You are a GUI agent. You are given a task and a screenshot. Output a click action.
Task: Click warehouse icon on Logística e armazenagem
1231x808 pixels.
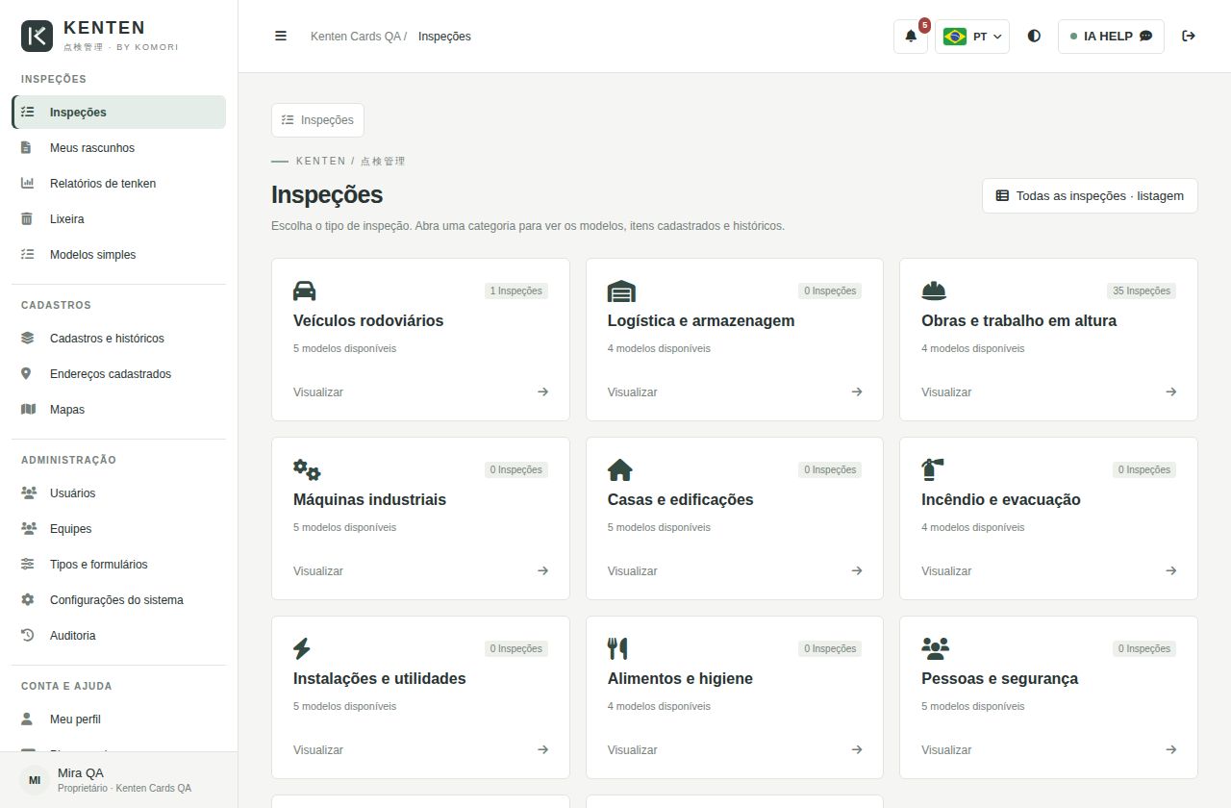(621, 290)
